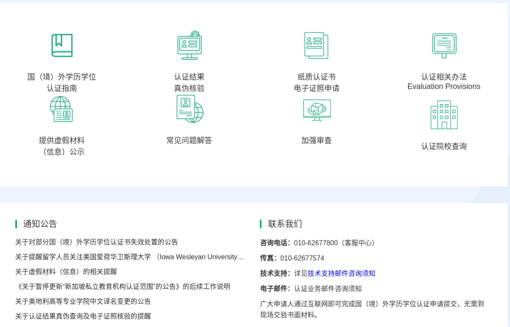This screenshot has height=327, width=510.
Task: Open the notice on result authenticity verification
Action: 83,316
